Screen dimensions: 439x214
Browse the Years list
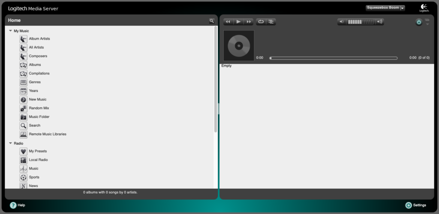33,91
